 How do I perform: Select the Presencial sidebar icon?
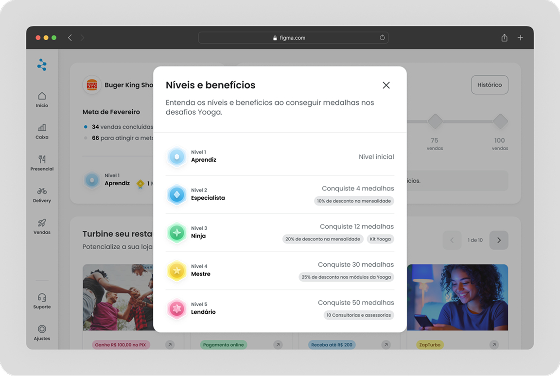[x=42, y=162]
